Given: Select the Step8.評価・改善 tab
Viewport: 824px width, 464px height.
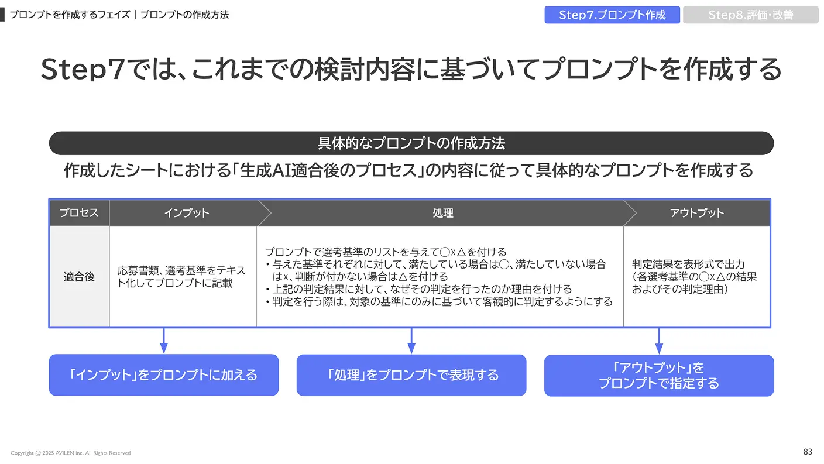Looking at the screenshot, I should (x=751, y=15).
